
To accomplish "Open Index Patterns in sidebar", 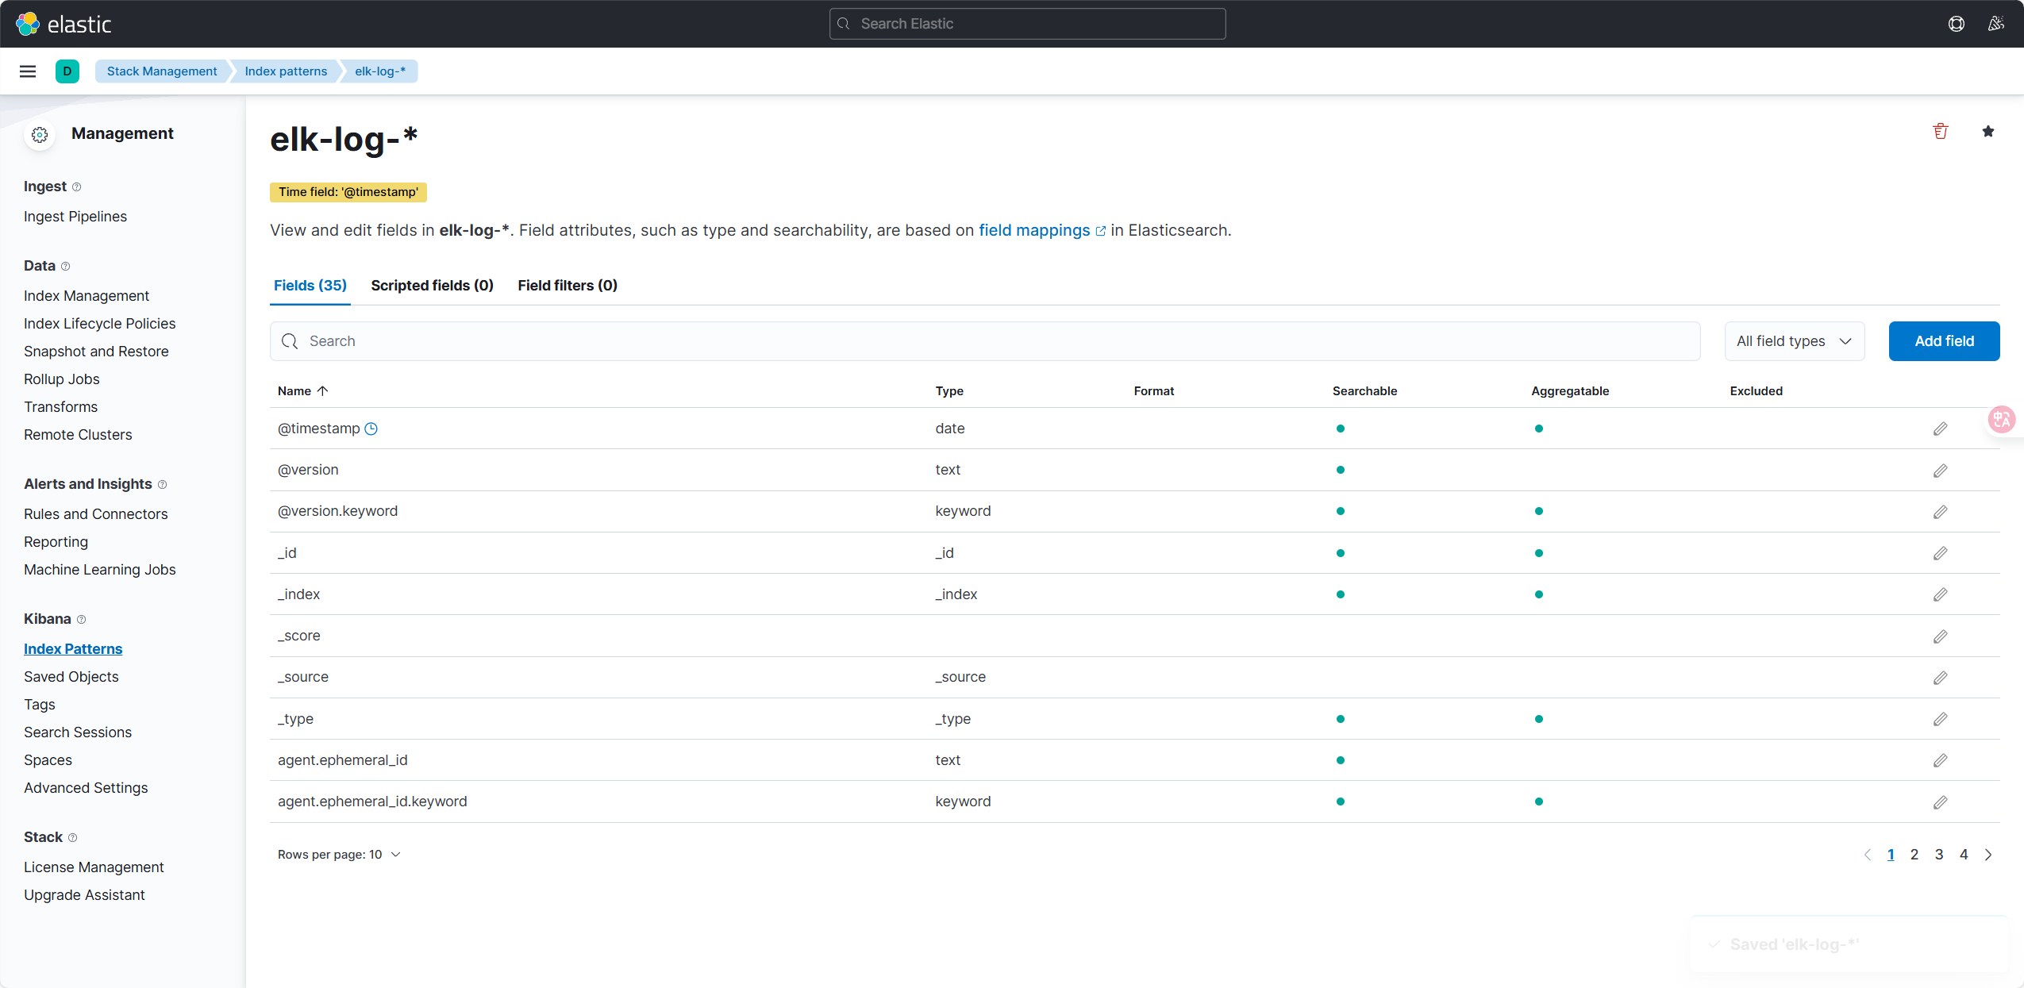I will pyautogui.click(x=73, y=649).
